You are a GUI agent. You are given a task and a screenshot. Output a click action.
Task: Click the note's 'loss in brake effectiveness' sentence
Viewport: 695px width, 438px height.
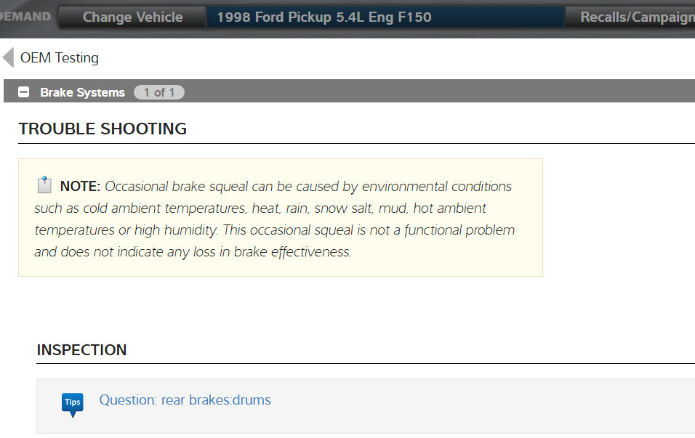point(193,253)
